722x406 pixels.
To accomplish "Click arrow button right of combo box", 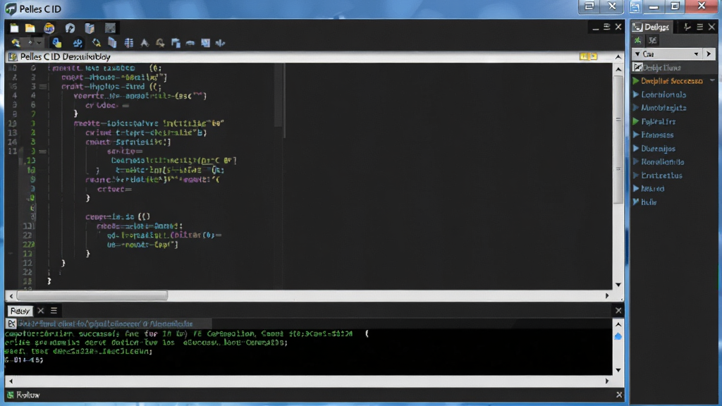I will point(709,54).
